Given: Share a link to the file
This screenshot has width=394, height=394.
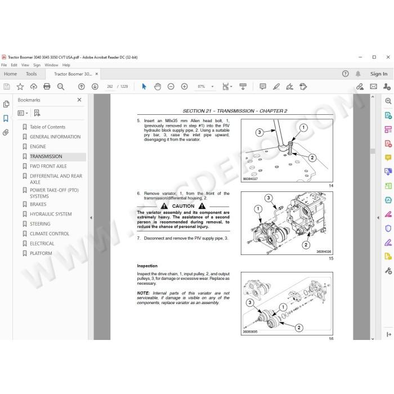Looking at the screenshot, I should [360, 87].
